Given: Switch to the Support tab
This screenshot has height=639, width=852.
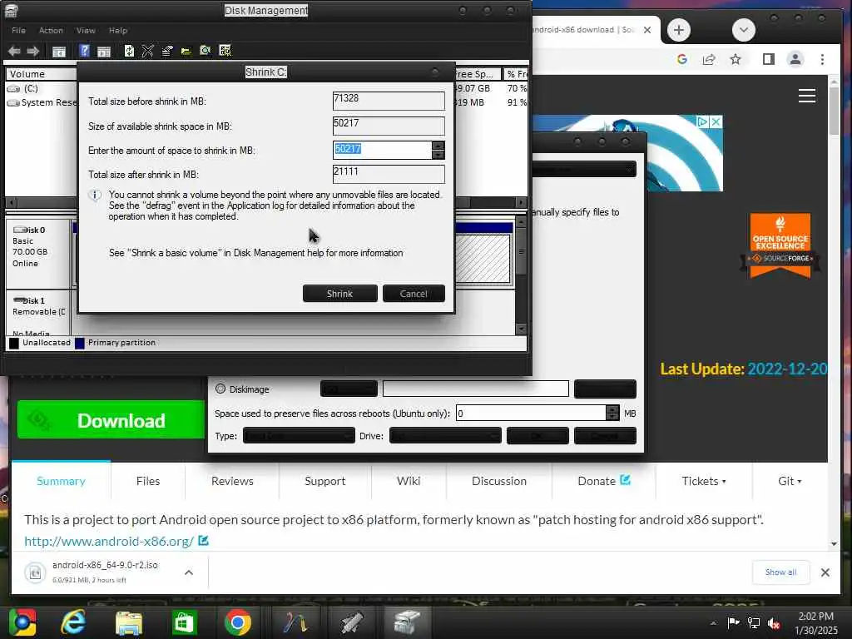Looking at the screenshot, I should coord(325,481).
